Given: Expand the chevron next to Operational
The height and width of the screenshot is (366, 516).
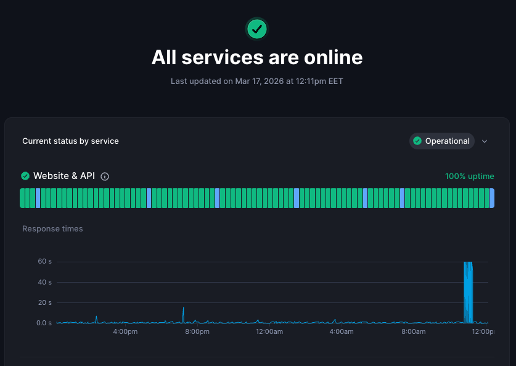Looking at the screenshot, I should [485, 141].
